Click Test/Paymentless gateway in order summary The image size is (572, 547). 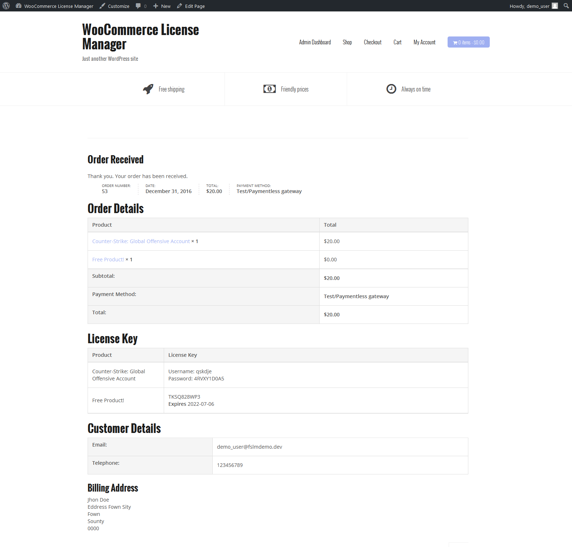click(x=269, y=191)
